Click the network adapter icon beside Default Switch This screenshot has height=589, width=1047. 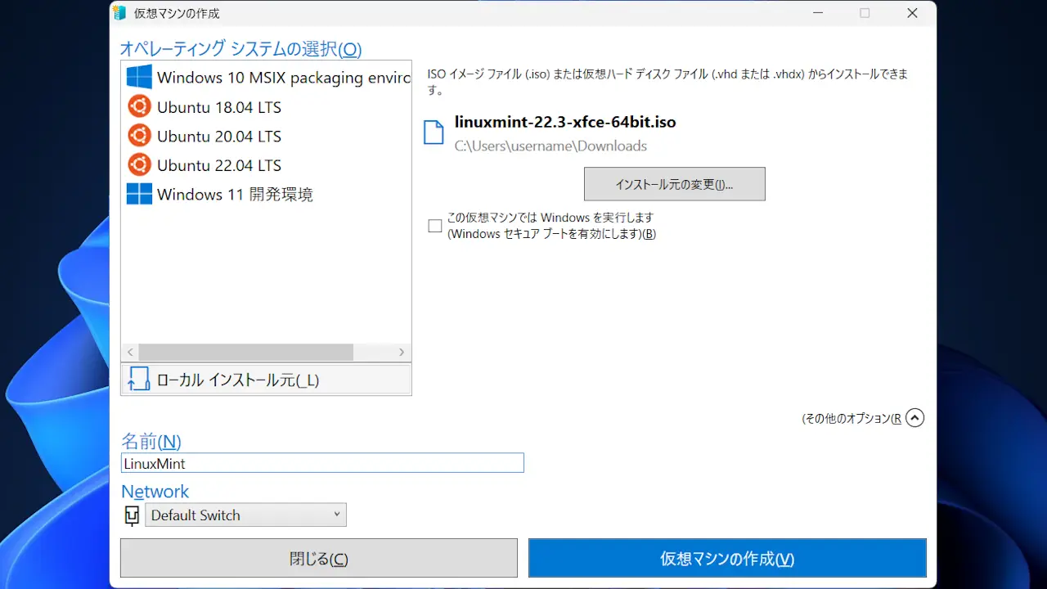click(x=131, y=515)
